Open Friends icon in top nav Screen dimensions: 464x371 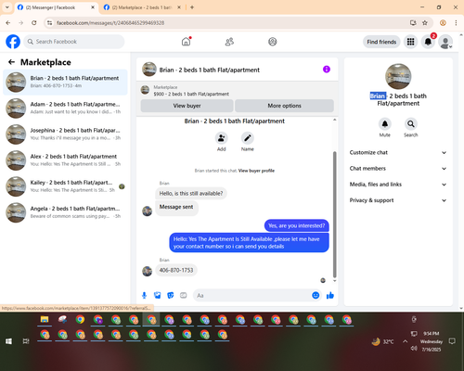click(x=229, y=42)
